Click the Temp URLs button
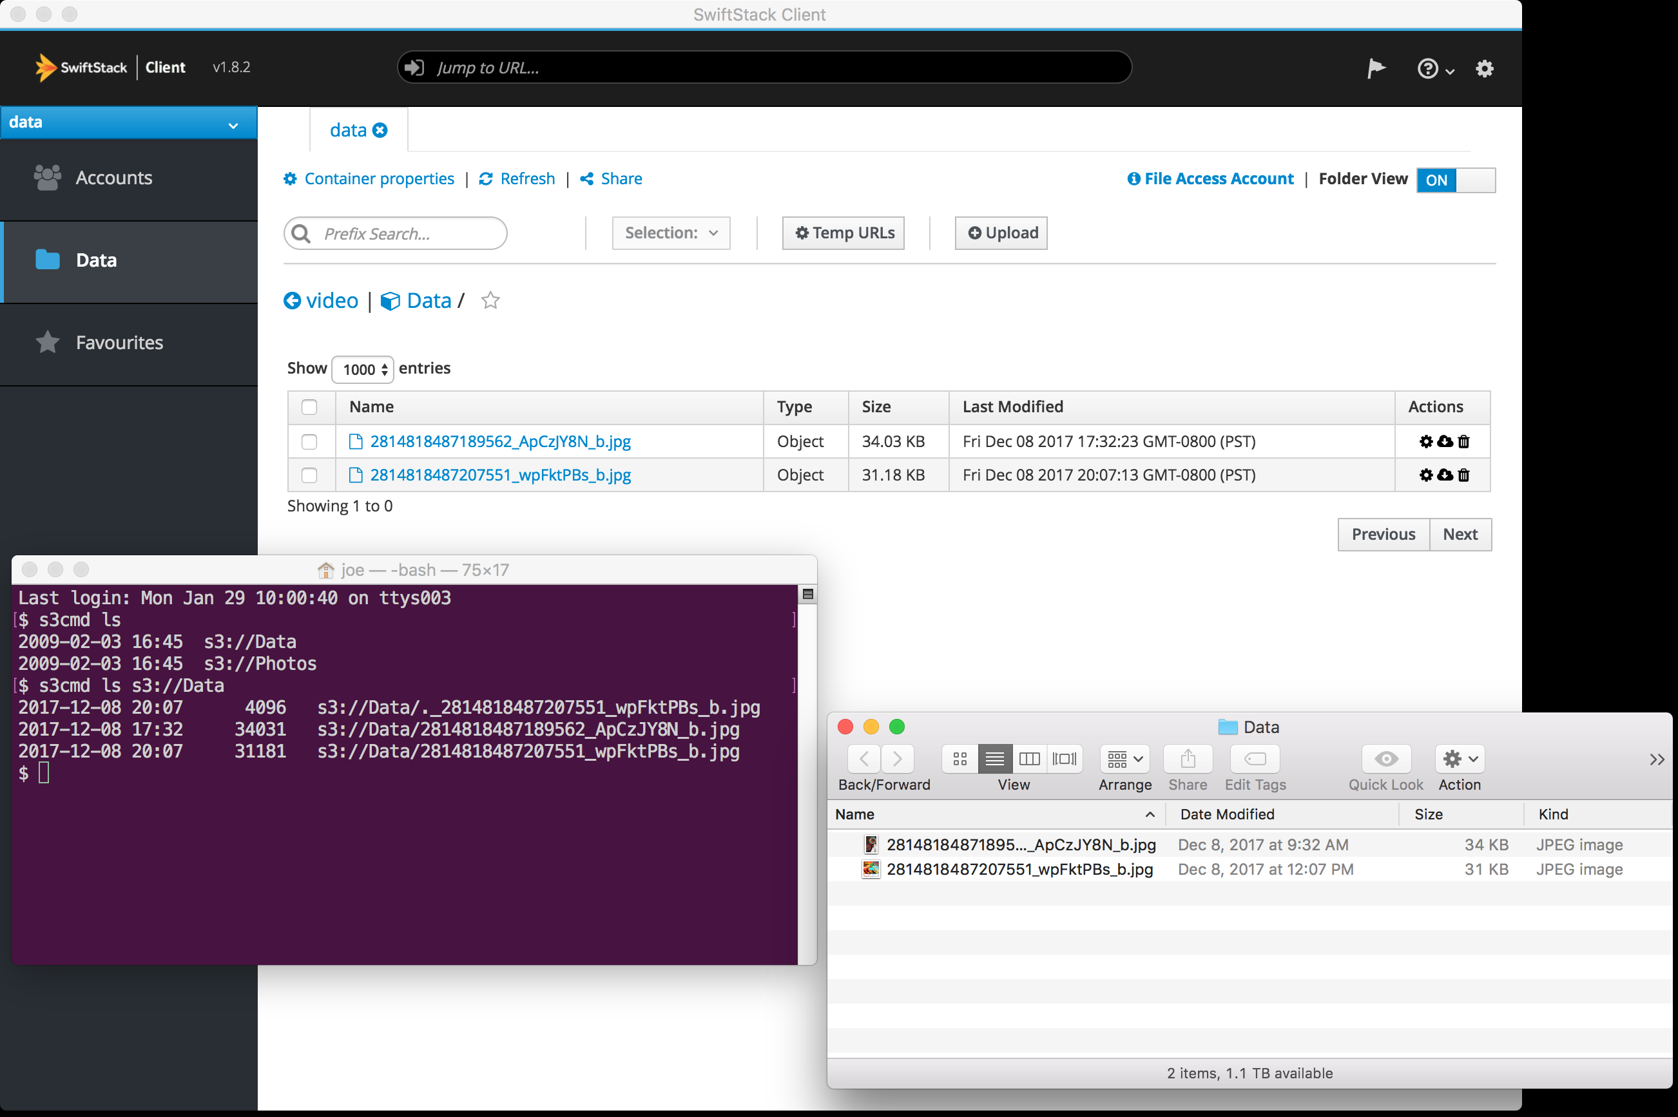 [844, 233]
